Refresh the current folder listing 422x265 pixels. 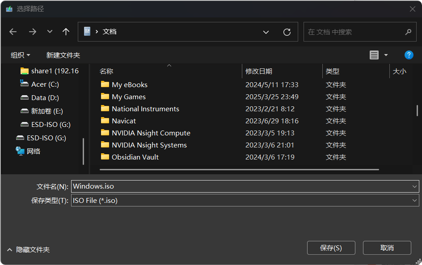click(x=287, y=32)
